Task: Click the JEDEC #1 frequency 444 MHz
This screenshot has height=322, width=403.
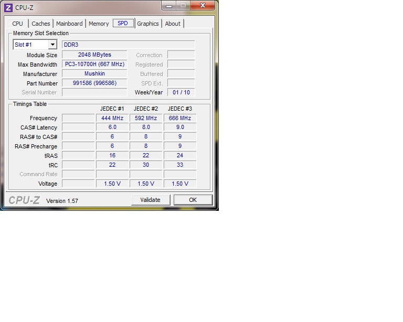Action: point(112,118)
